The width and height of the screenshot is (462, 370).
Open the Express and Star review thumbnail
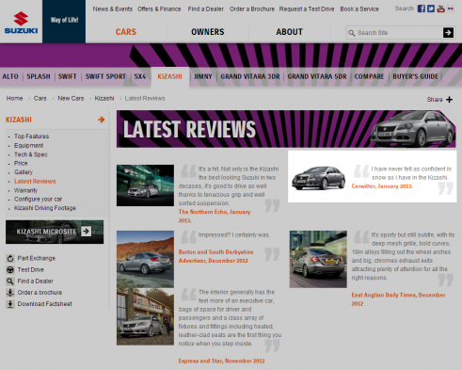click(145, 316)
